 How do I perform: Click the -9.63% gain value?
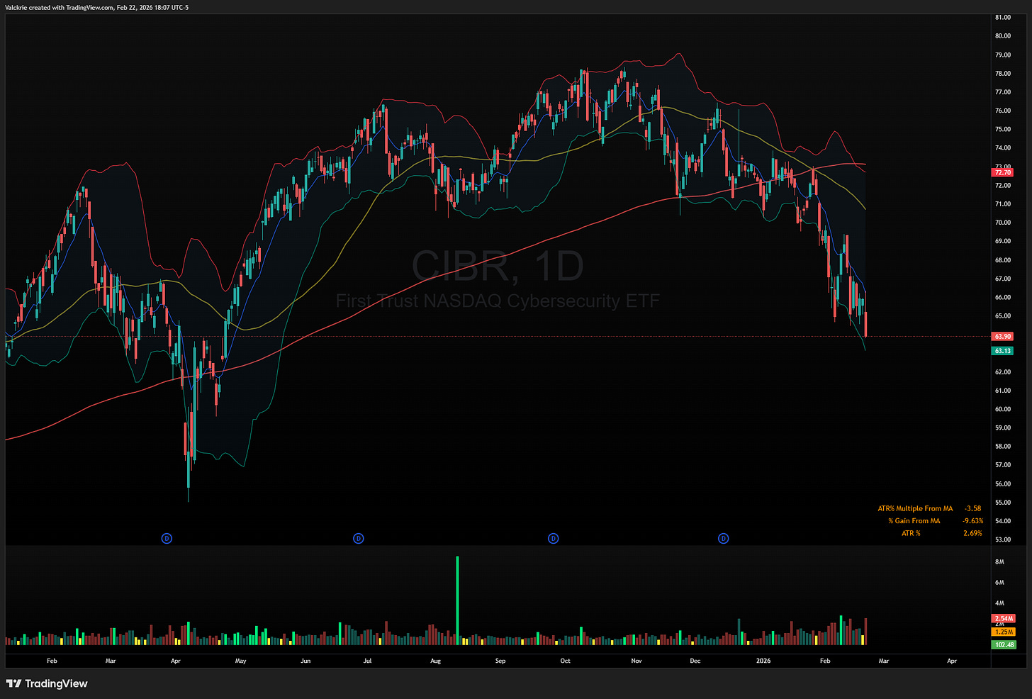[x=972, y=521]
